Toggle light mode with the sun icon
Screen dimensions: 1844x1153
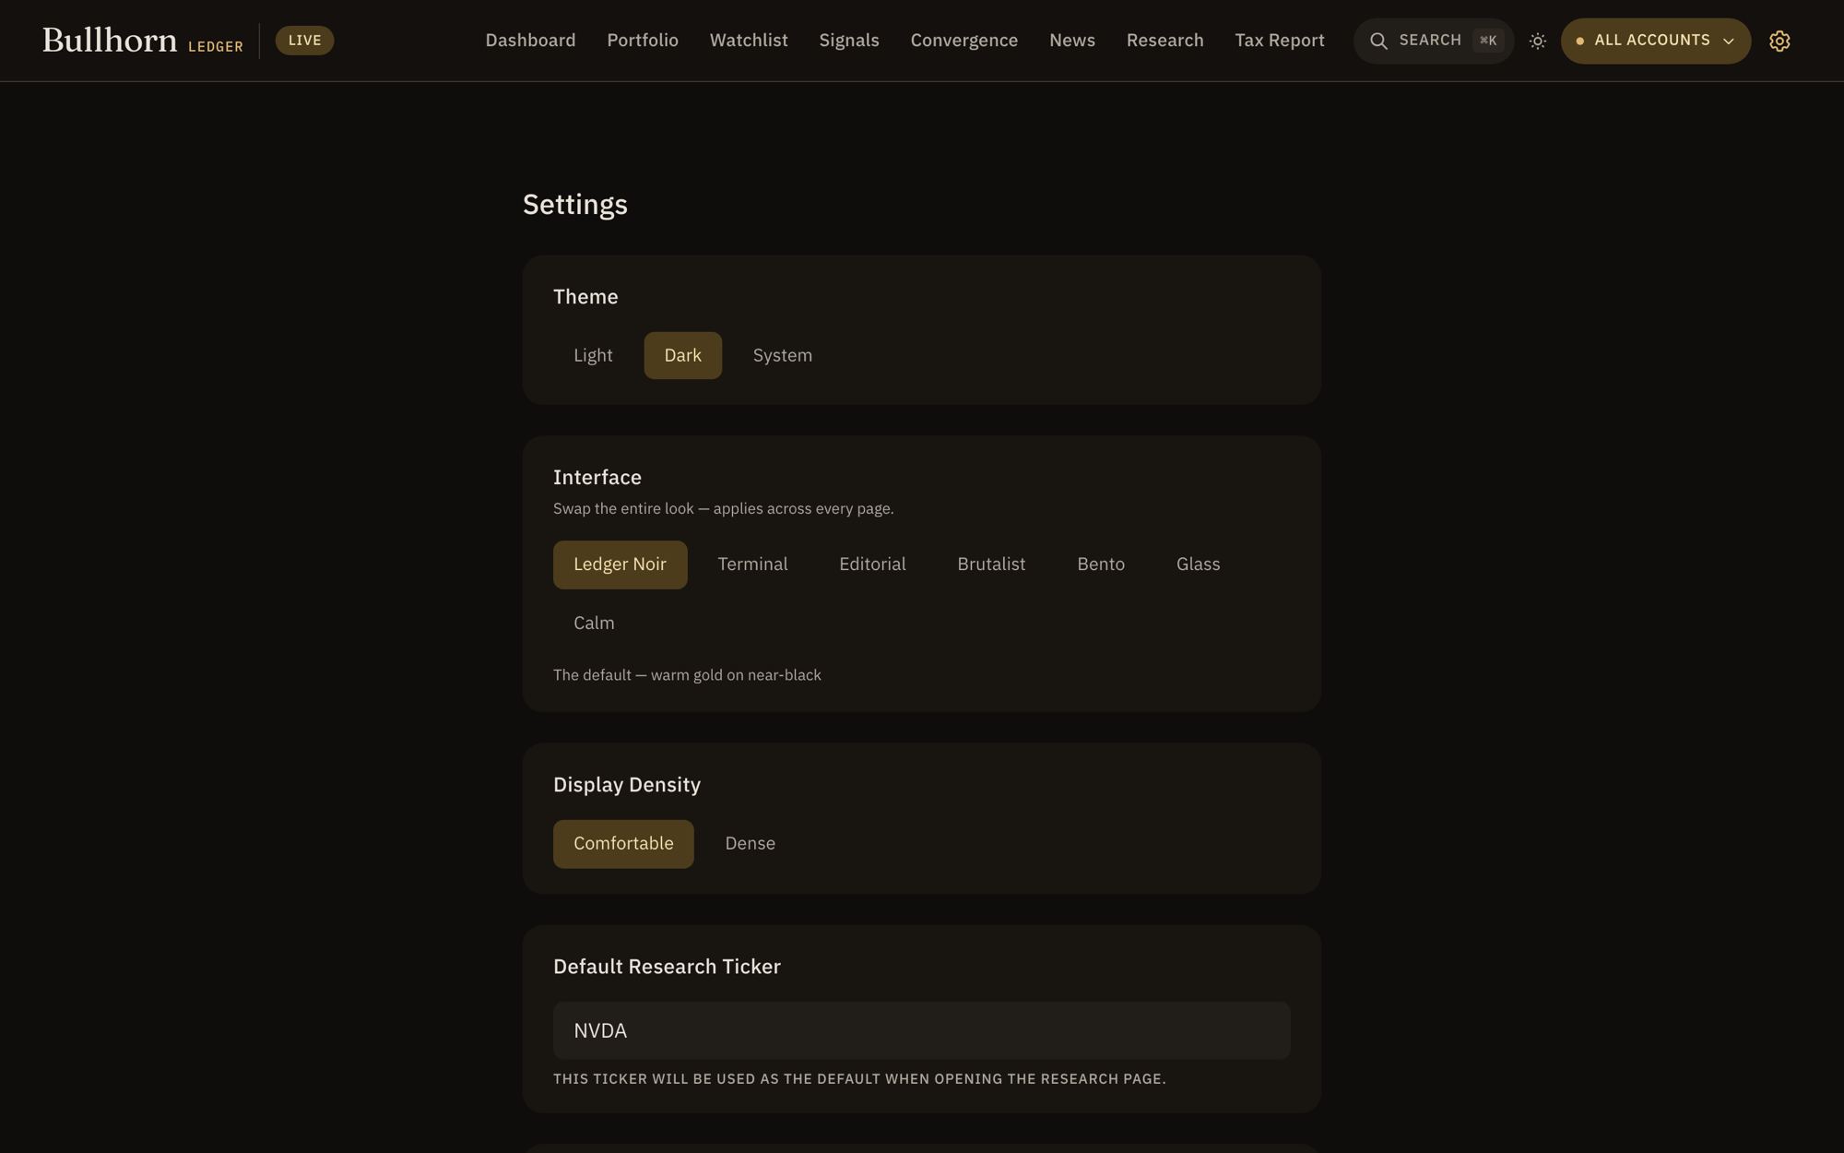(1537, 41)
